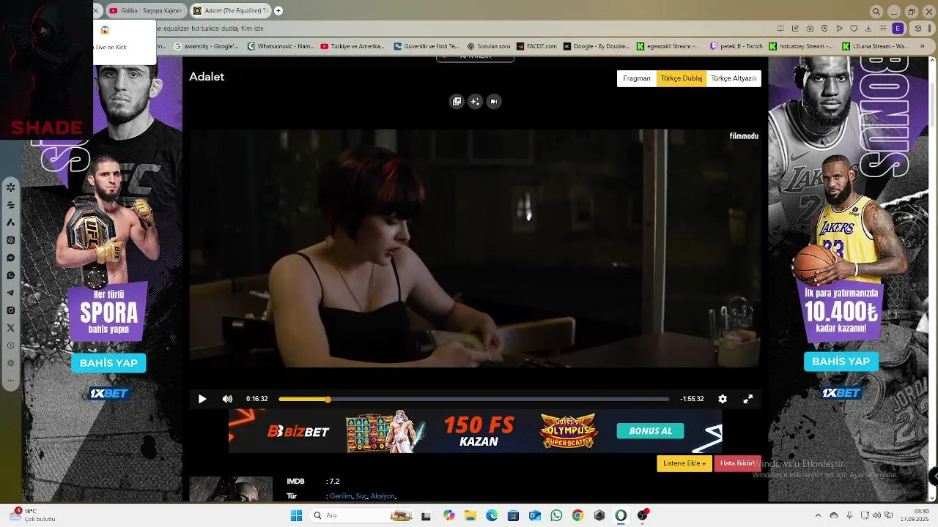Open the Suç genre link
The width and height of the screenshot is (938, 527).
(361, 496)
